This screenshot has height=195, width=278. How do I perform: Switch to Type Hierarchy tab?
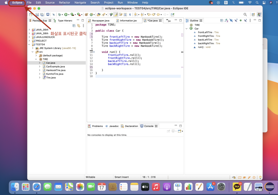click(63, 21)
